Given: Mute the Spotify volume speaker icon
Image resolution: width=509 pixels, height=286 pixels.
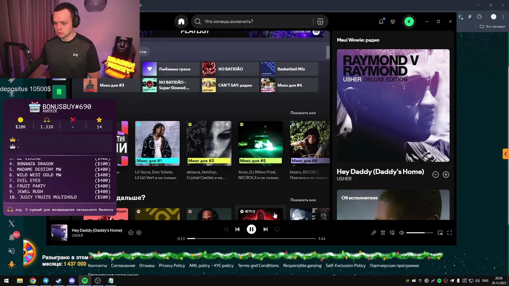Looking at the screenshot, I should [x=402, y=233].
